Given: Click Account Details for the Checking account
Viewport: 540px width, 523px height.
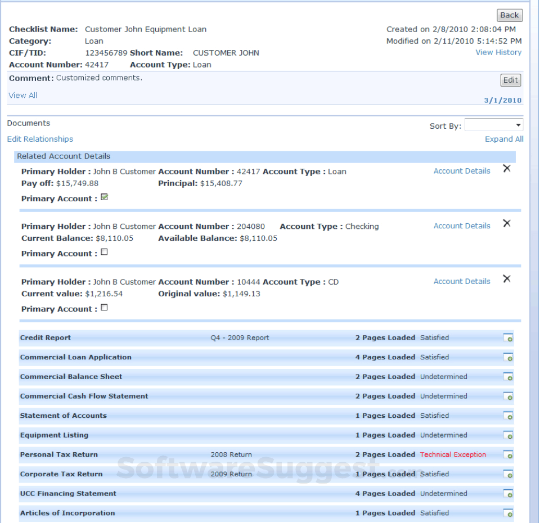Looking at the screenshot, I should 462,226.
